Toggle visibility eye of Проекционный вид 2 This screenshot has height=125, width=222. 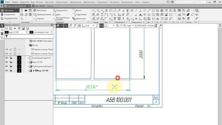7,66
